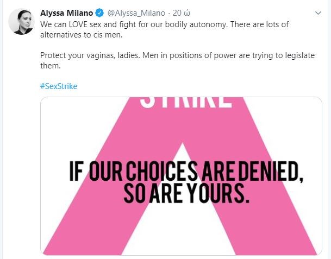
Task: Open Alyssa Milano's profile avatar photo
Action: [x=21, y=22]
